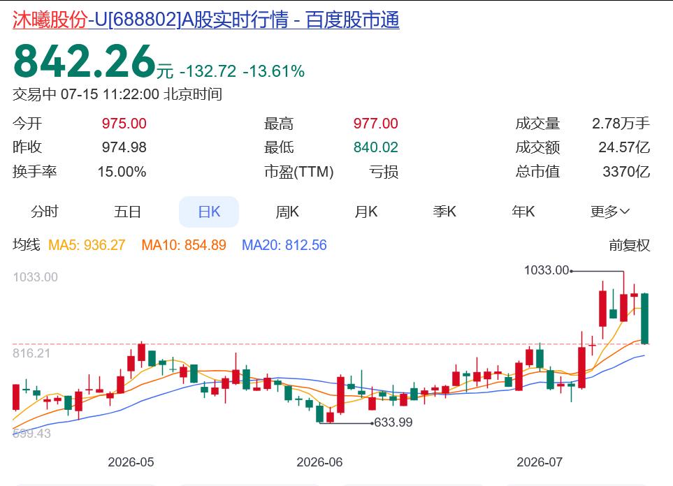The height and width of the screenshot is (486, 673).
Task: Click the trading time 07-15 11:22:00 text
Action: pos(110,94)
